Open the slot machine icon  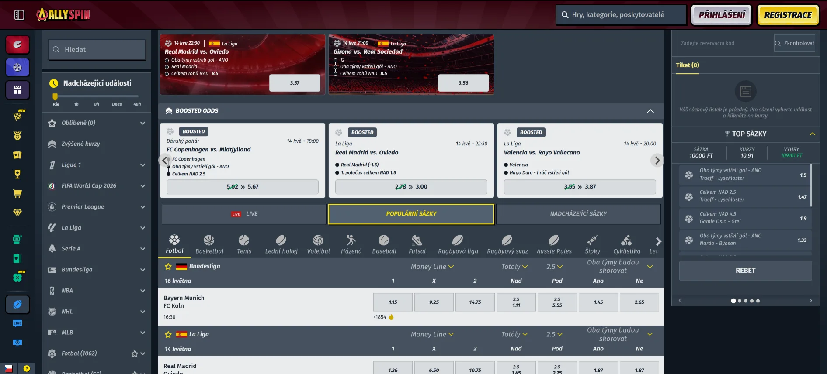[x=17, y=239]
